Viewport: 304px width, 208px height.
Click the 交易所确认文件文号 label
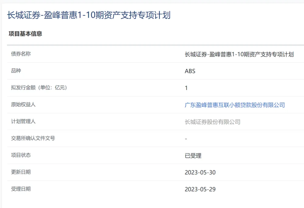pos(33,138)
